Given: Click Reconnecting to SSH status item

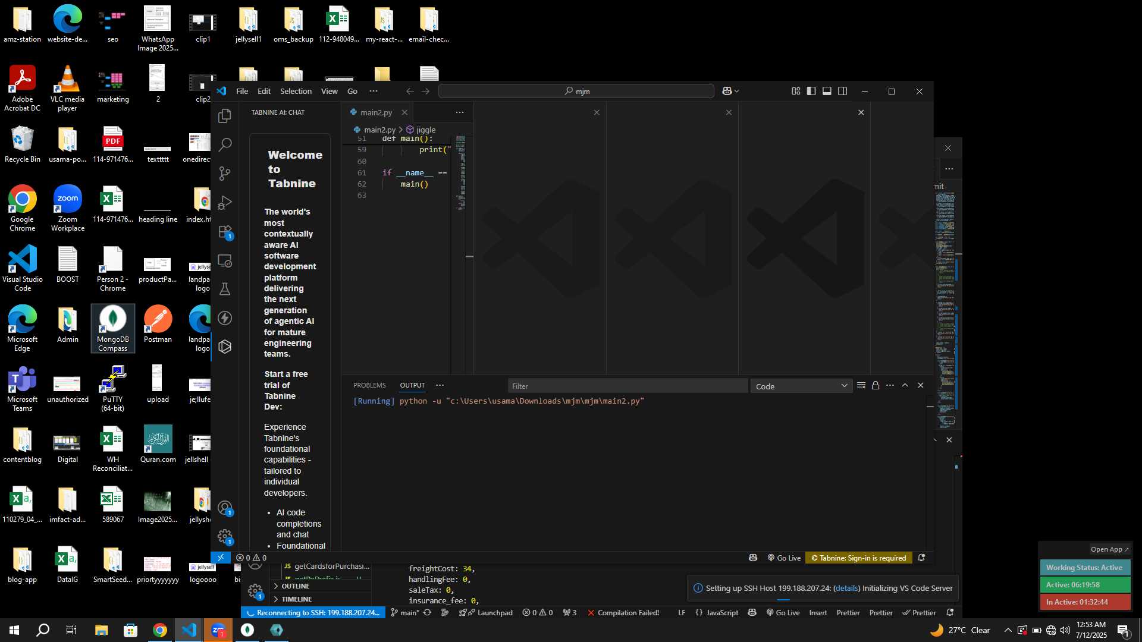Looking at the screenshot, I should click(x=313, y=612).
